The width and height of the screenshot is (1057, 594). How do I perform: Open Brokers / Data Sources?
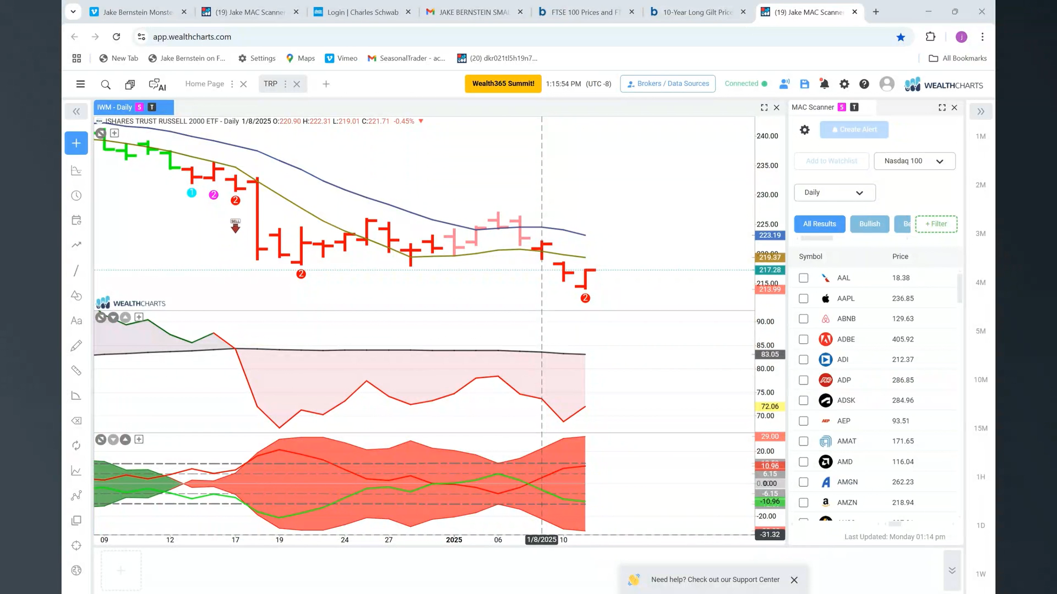click(668, 84)
